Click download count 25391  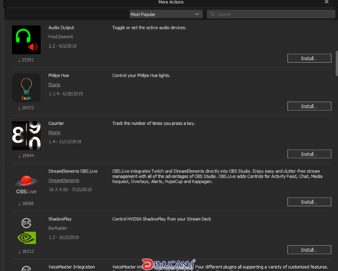26,60
